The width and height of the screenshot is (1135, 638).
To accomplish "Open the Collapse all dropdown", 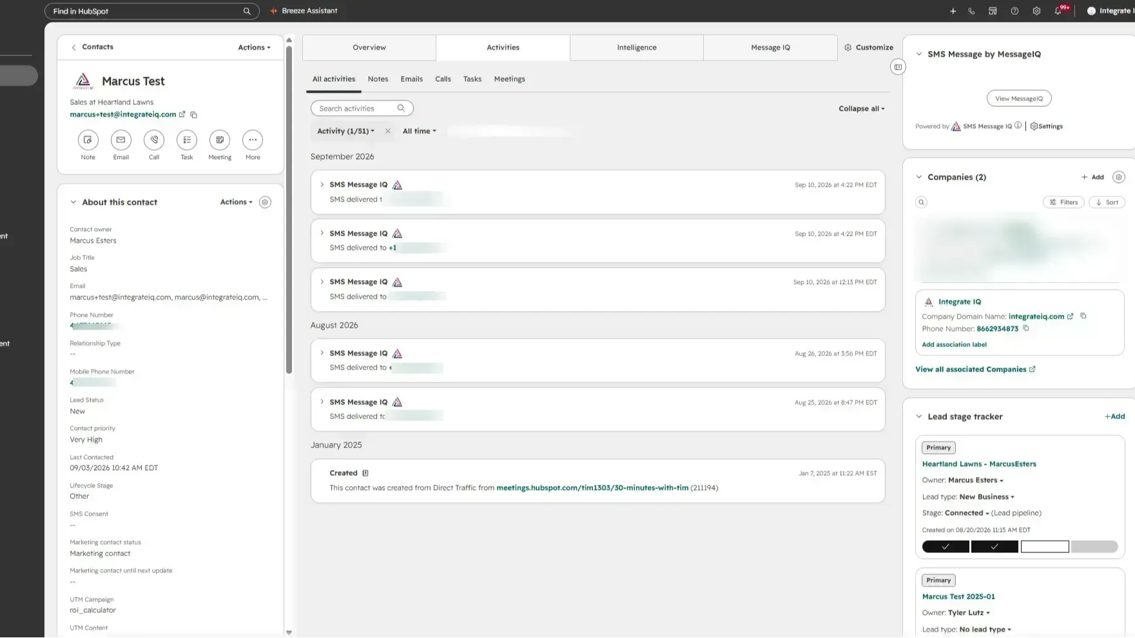I will 862,109.
